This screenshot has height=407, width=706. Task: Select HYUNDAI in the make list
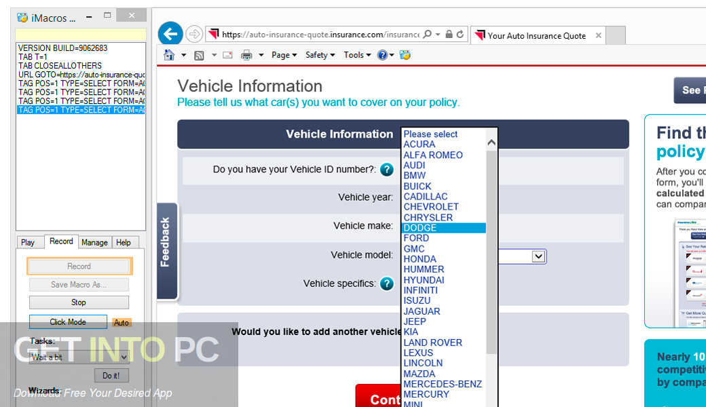click(443, 280)
